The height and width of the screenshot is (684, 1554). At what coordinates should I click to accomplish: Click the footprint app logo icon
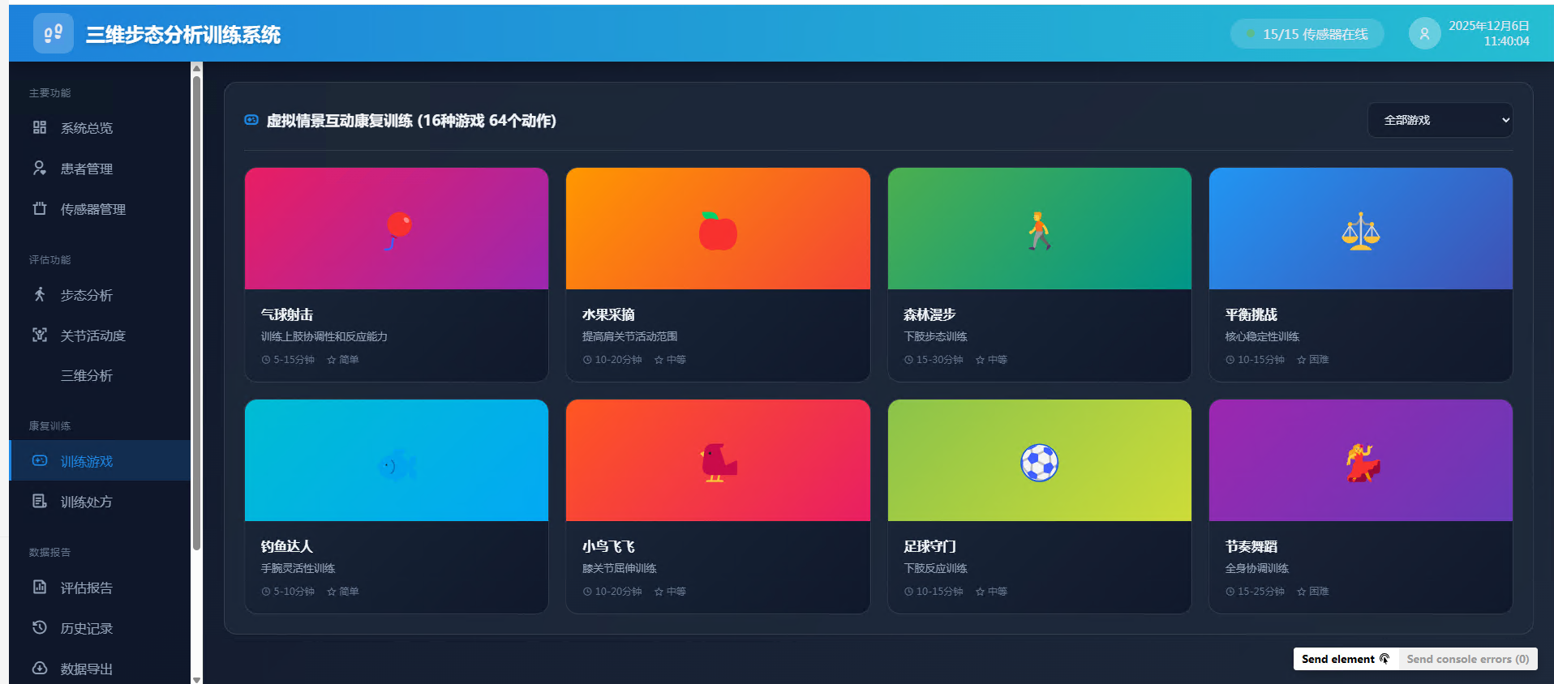point(53,33)
